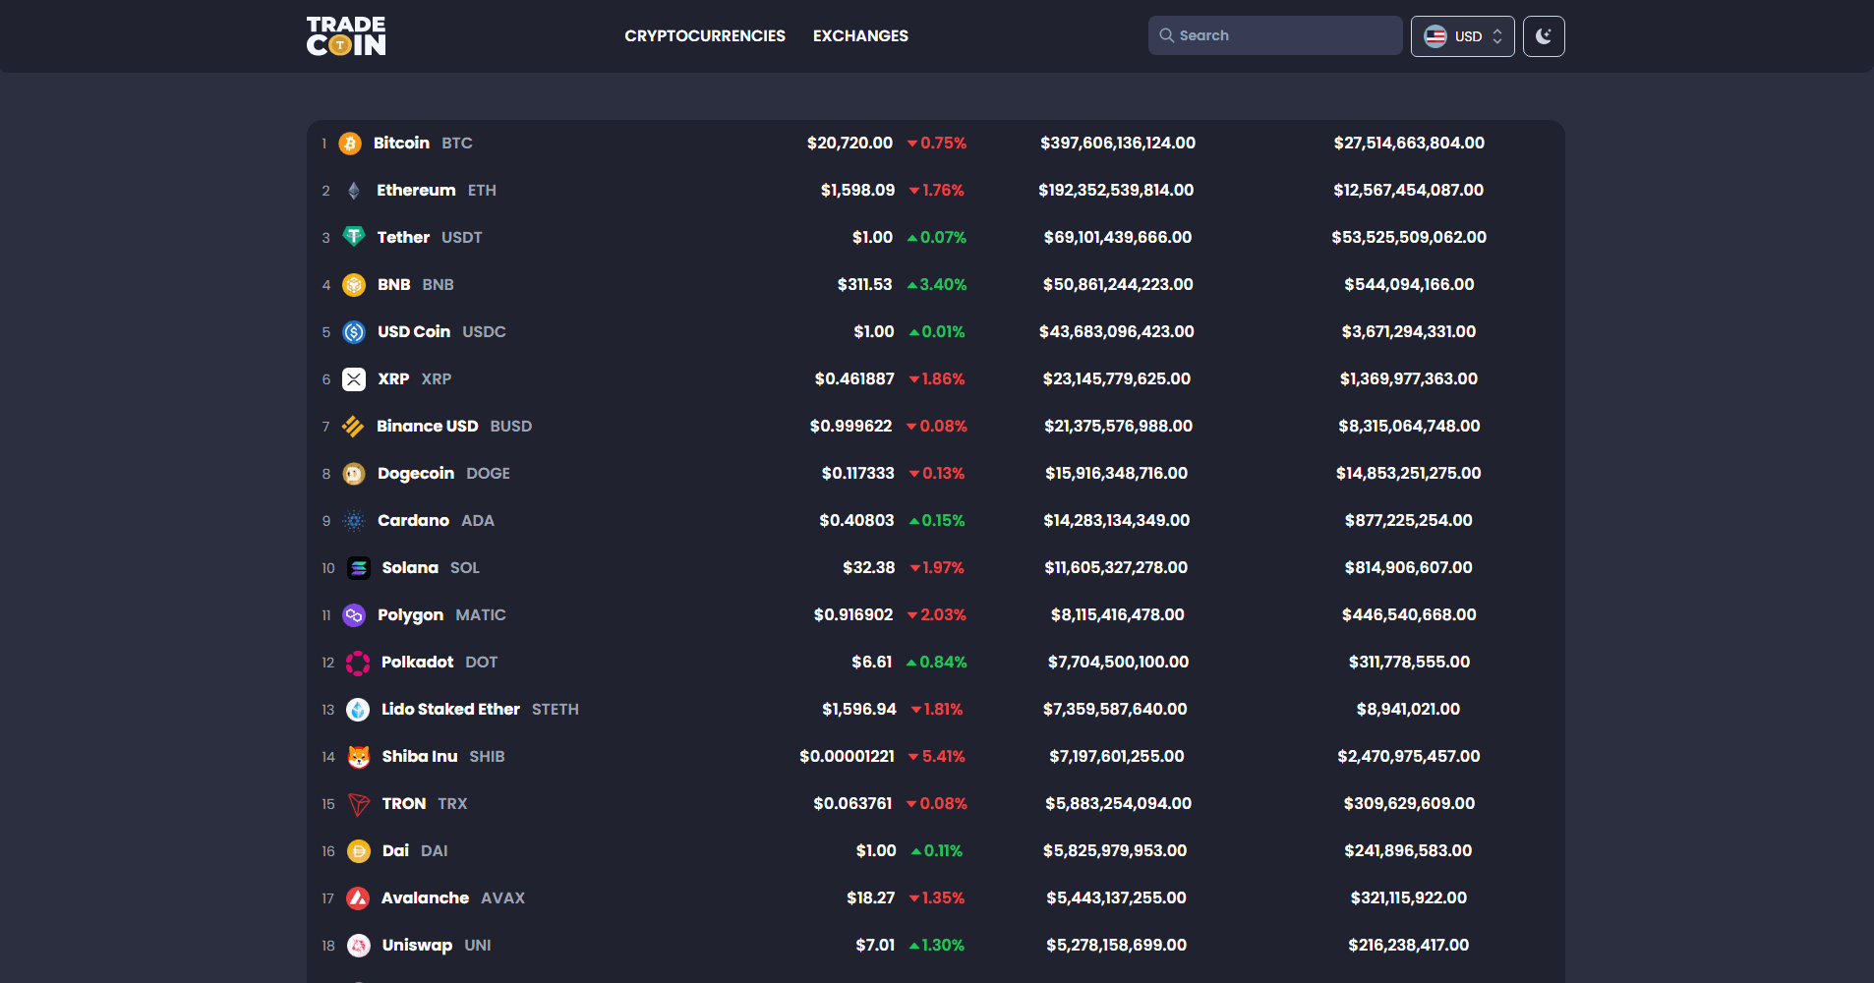This screenshot has width=1874, height=983.
Task: Click the Solana coin icon
Action: point(359,568)
